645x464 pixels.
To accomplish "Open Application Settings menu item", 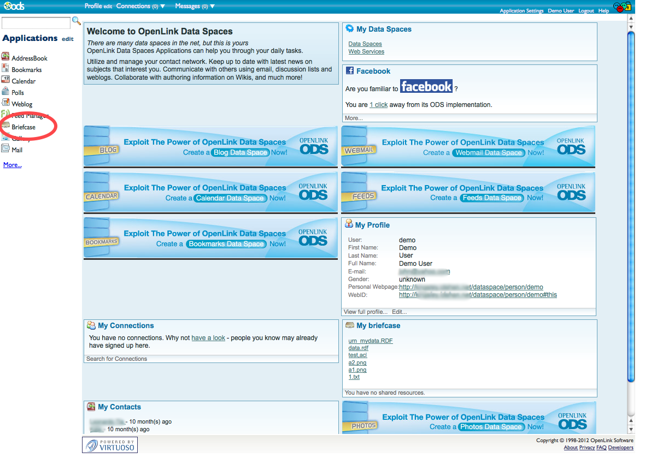I will (521, 11).
